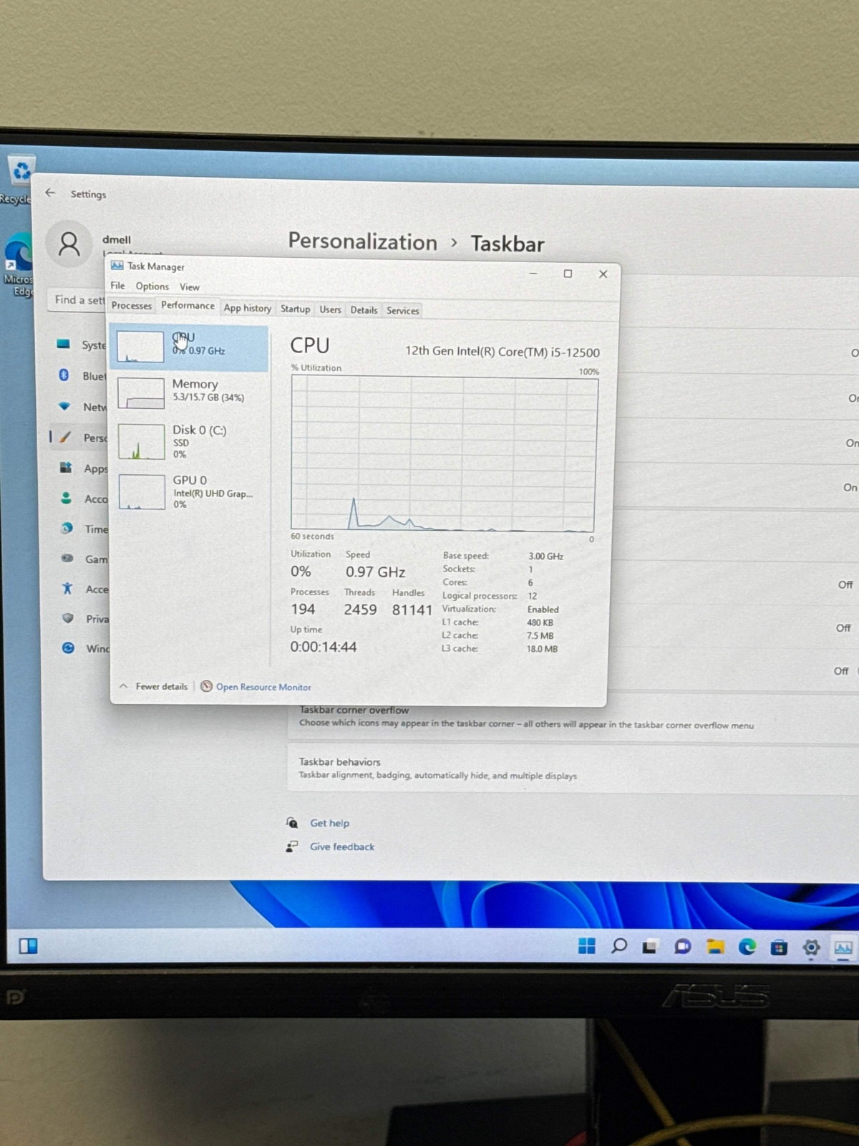Switch to the Performance tab
Image resolution: width=859 pixels, height=1146 pixels.
188,305
